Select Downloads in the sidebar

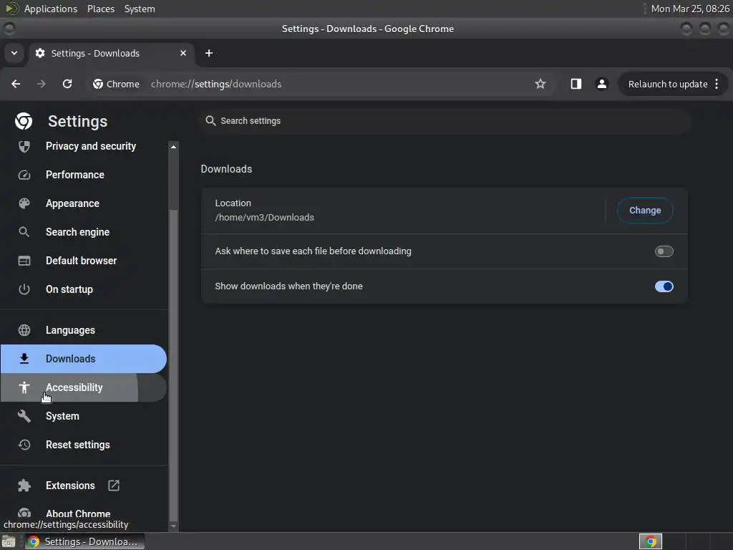click(x=84, y=359)
